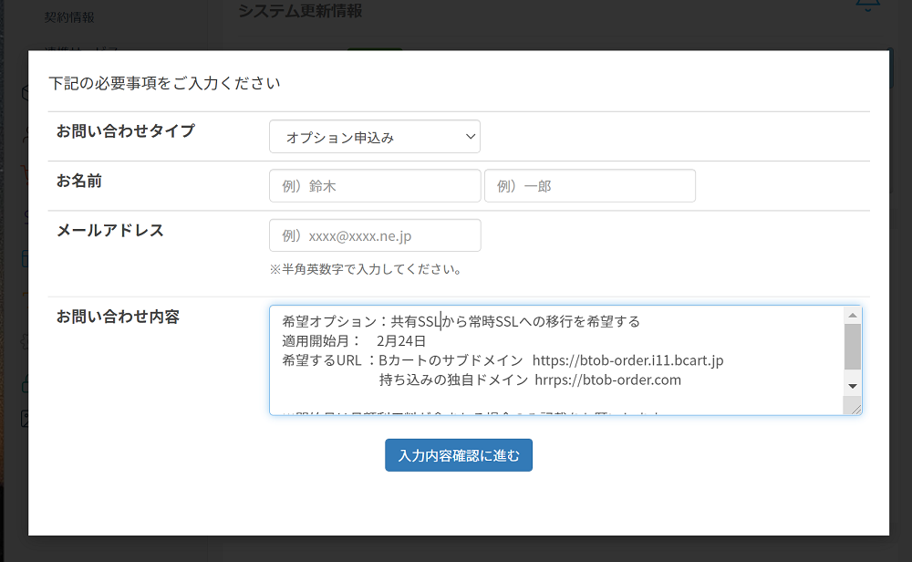The image size is (912, 562).
Task: Click the 入力内容確認に進む button
Action: [459, 455]
